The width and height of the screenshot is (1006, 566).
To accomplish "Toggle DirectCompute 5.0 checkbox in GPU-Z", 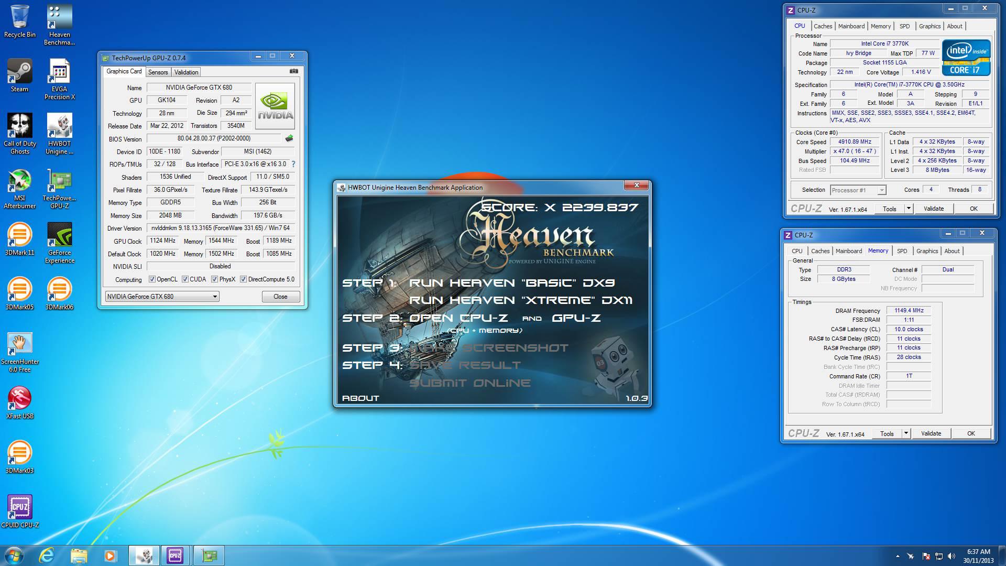I will tap(243, 279).
